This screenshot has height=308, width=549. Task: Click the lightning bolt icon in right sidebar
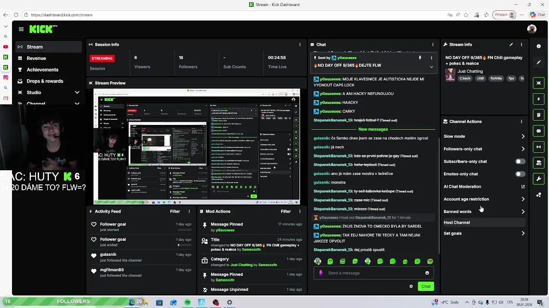point(539,99)
